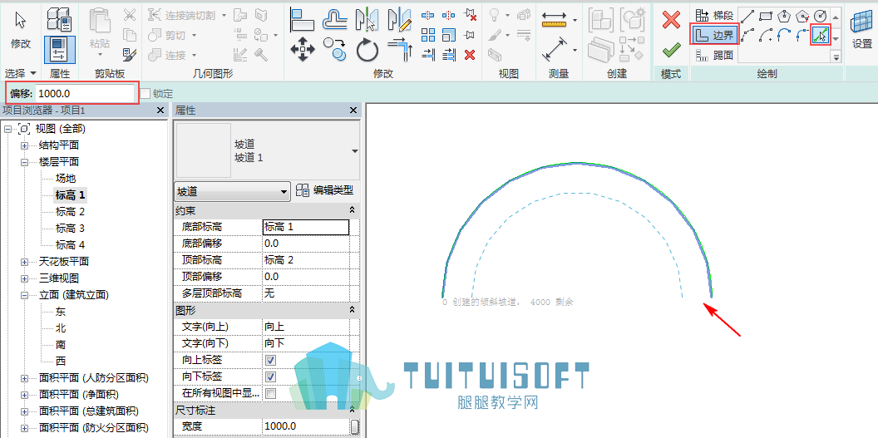Select the Pick Lines draw tool
878x438 pixels.
(x=821, y=36)
